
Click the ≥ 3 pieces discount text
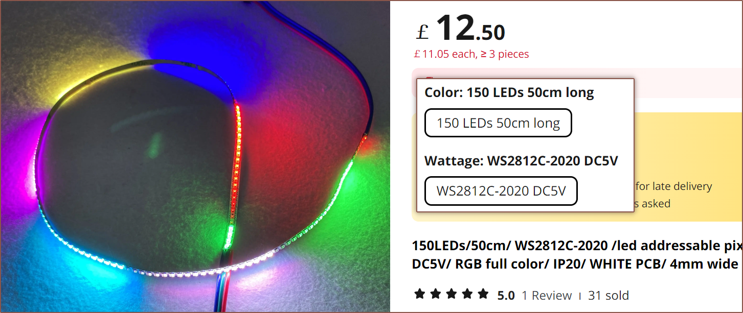(x=505, y=54)
